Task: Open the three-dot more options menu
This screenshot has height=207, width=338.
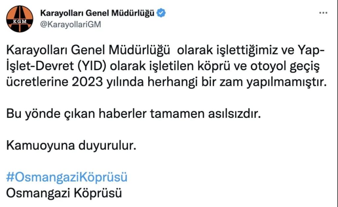Action: 323,13
